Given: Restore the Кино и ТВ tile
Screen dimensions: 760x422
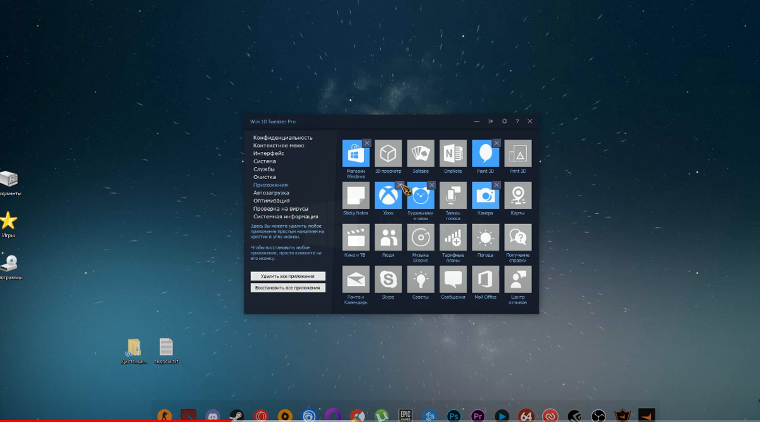Looking at the screenshot, I should pos(355,237).
